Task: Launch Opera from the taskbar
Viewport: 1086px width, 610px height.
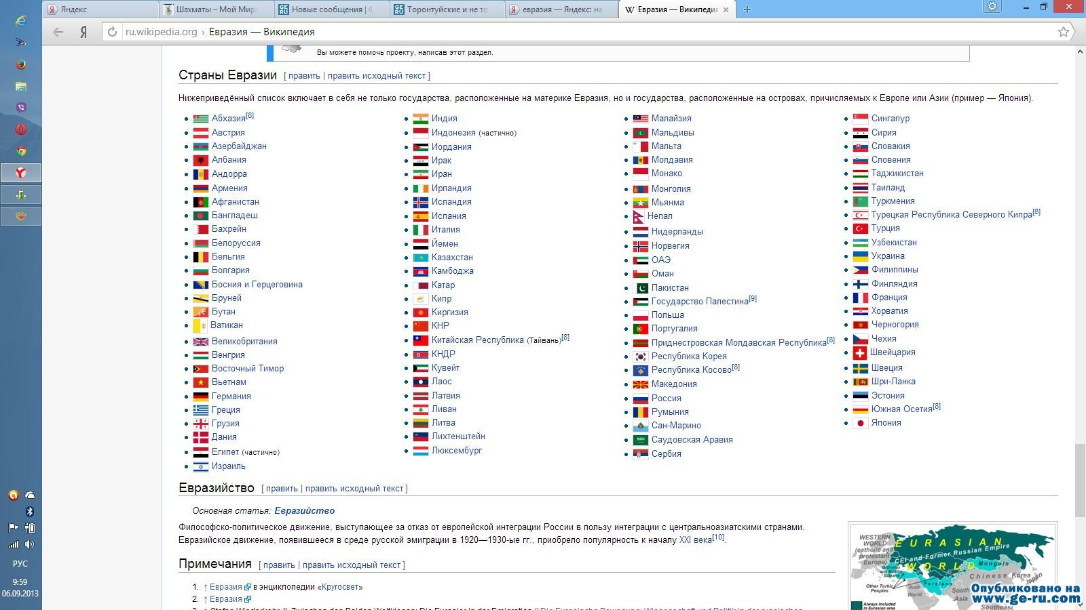Action: coord(21,129)
